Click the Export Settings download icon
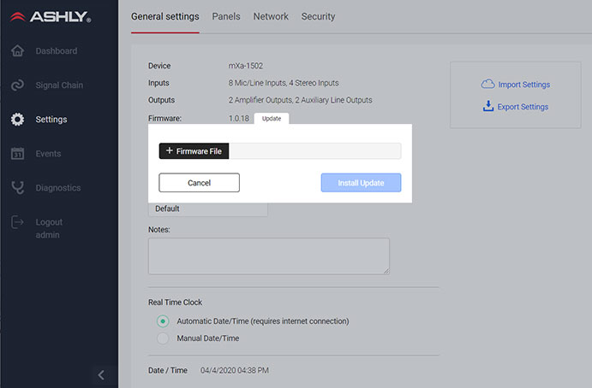The height and width of the screenshot is (388, 592). (488, 107)
